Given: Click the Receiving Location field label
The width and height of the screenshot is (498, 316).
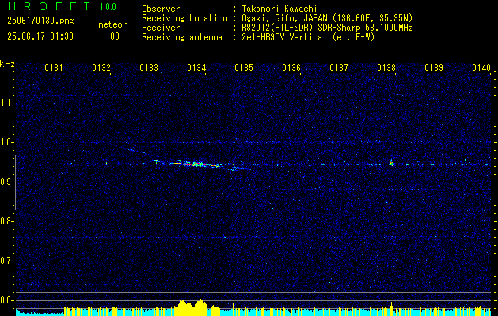Looking at the screenshot, I should (184, 18).
